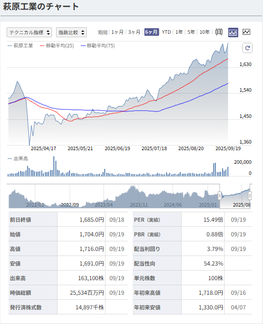This screenshot has width=263, height=324.
Task: Click the PBR value 0.88倍
Action: 215,234
